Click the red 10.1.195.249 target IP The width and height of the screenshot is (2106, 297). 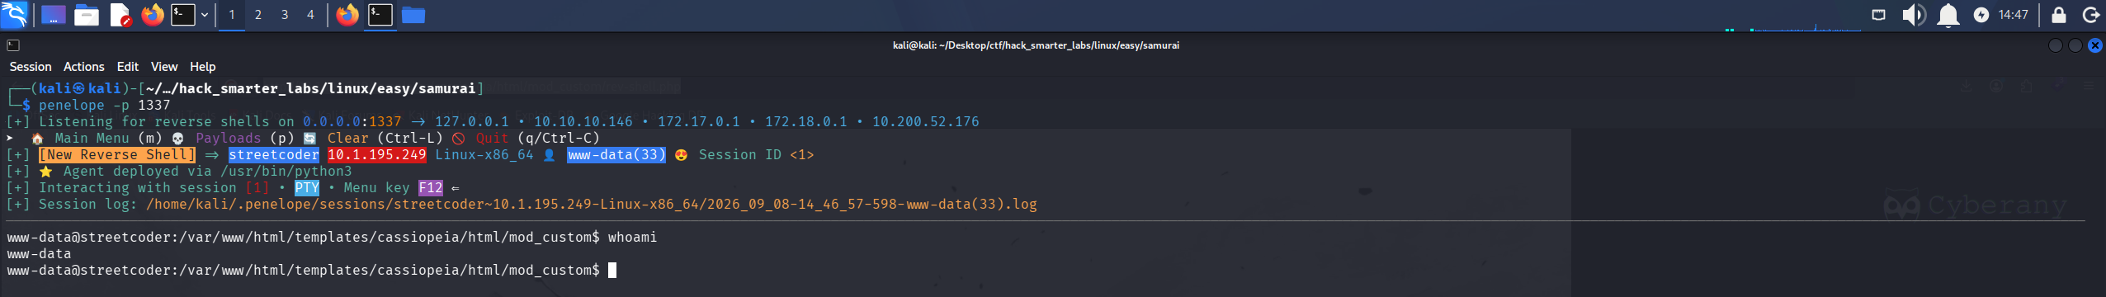click(377, 155)
